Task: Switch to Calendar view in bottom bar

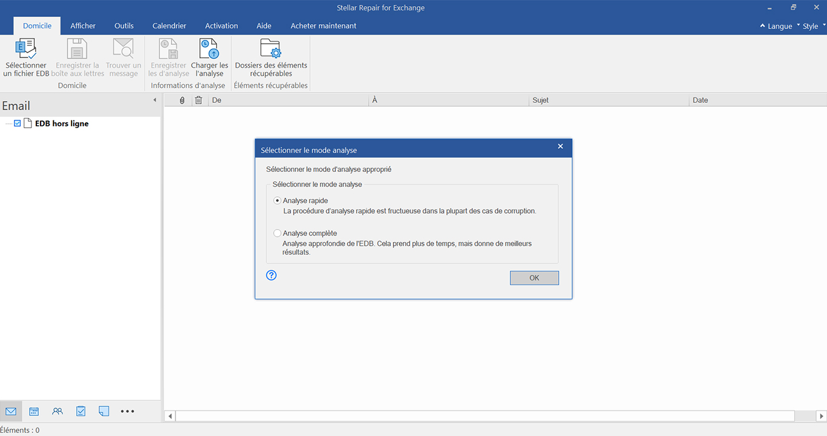Action: pos(34,411)
